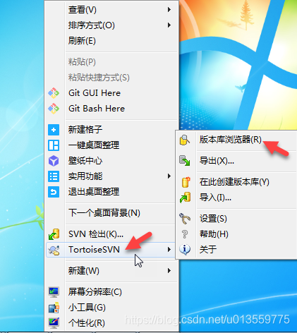Click 排序方式(O) menu text
The height and width of the screenshot is (333, 297).
pos(92,25)
